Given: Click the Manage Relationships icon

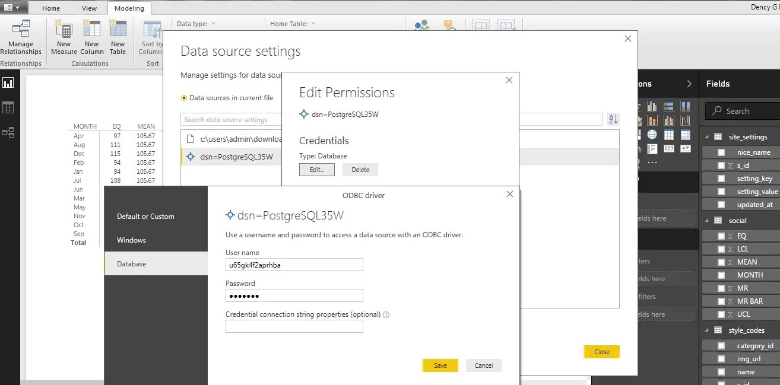Looking at the screenshot, I should [x=21, y=31].
